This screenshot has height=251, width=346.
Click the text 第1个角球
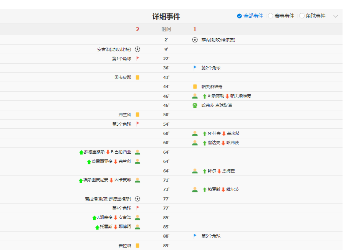pyautogui.click(x=122, y=59)
